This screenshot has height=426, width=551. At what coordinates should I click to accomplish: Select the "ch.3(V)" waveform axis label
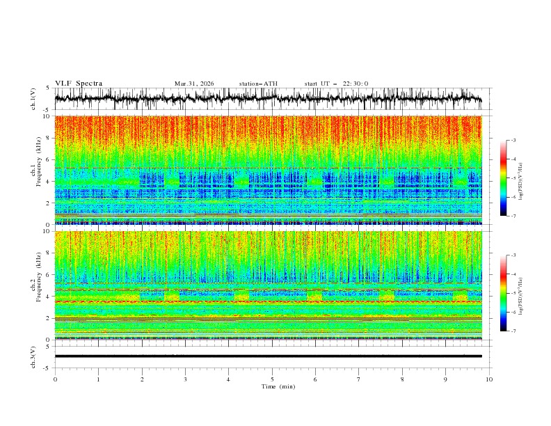[x=33, y=357]
